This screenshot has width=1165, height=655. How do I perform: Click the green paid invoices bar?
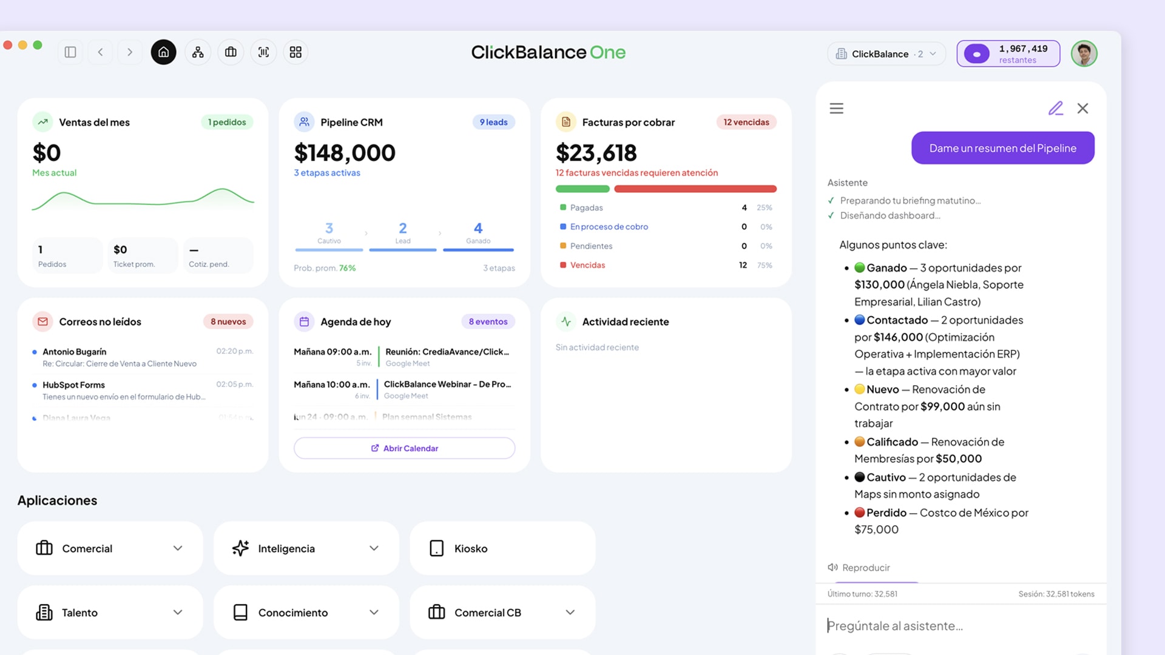pos(582,189)
